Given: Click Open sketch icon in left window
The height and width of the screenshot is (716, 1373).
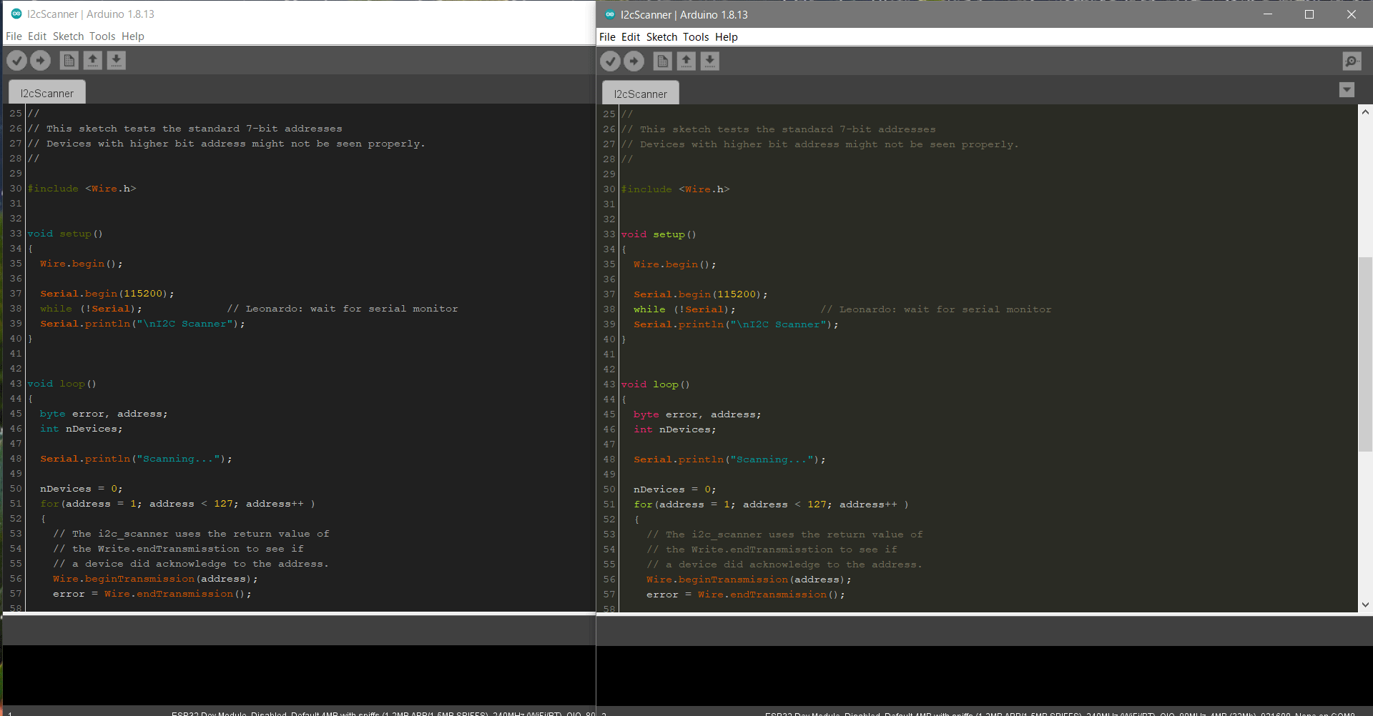Looking at the screenshot, I should 93,61.
